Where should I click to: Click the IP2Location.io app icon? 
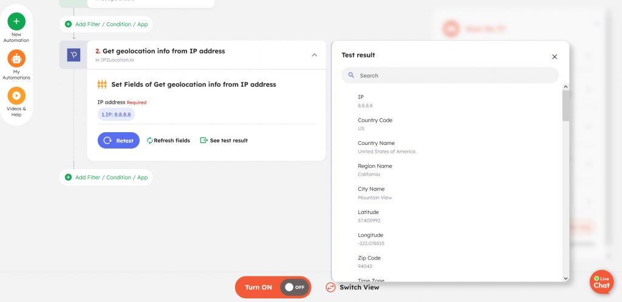(73, 55)
